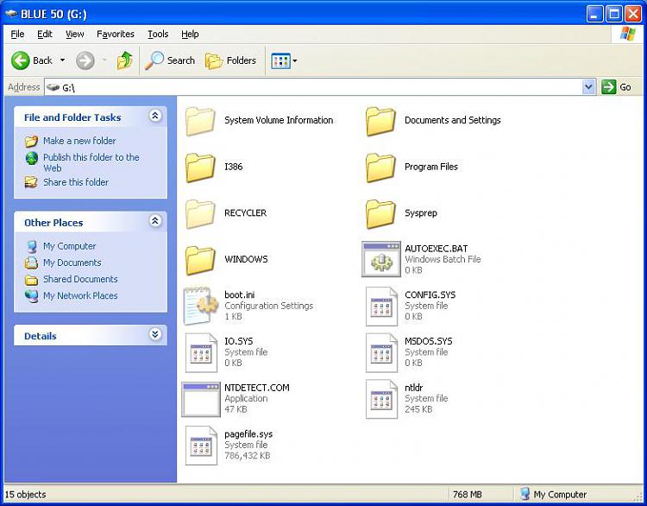
Task: Expand the Address bar dropdown
Action: (588, 87)
